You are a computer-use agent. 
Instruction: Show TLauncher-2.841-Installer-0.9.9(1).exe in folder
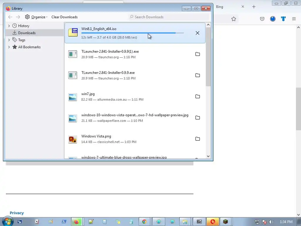pos(198,54)
